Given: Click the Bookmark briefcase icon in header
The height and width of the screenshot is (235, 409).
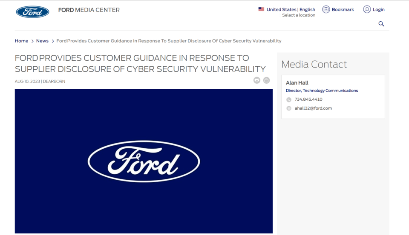Looking at the screenshot, I should (326, 9).
